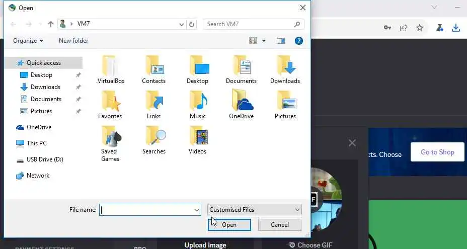The height and width of the screenshot is (249, 467).
Task: Click Go to Shop button
Action: [x=437, y=152]
